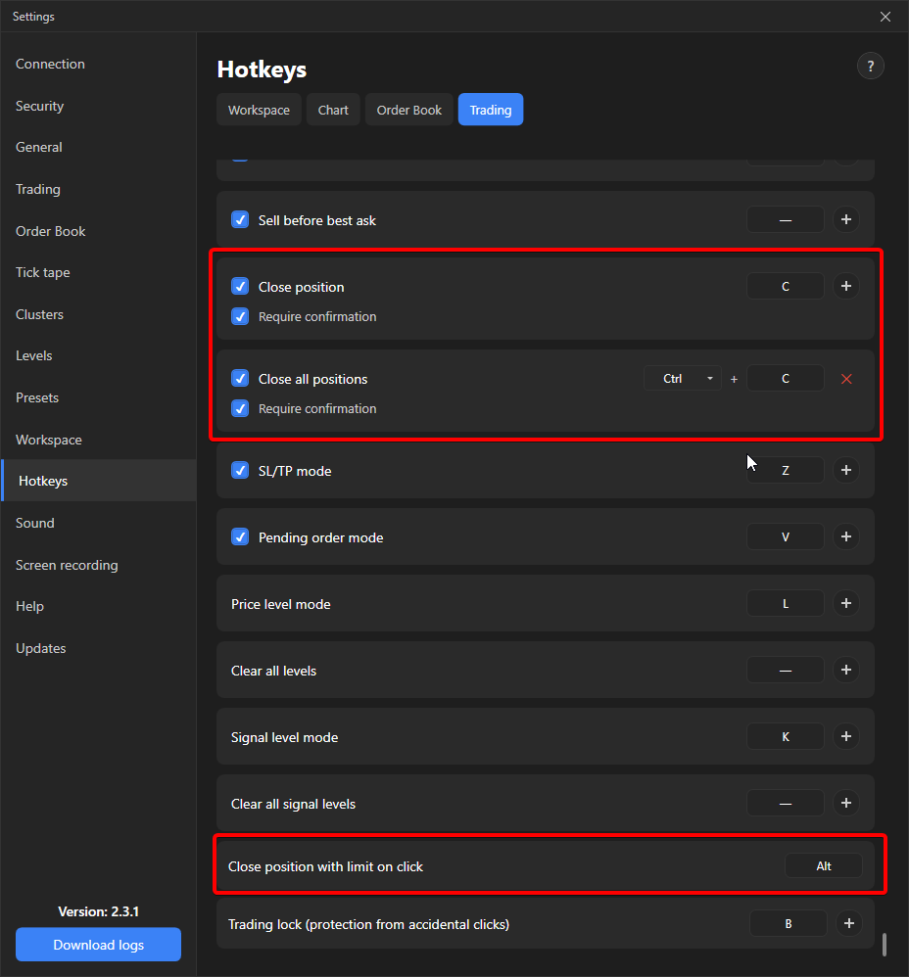Screen dimensions: 909x977
Task: Disable Sell before best ask checkbox
Action: coord(240,219)
